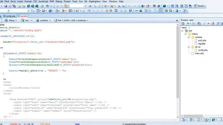Click the Print icon in the toolbar
The height and width of the screenshot is (125, 223).
click(42, 6)
